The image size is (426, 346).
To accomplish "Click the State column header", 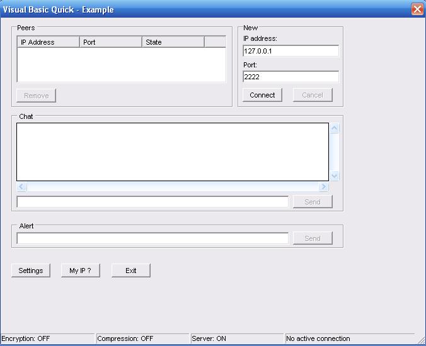I will [x=173, y=42].
